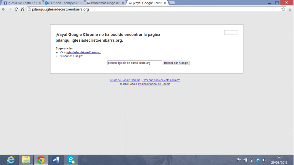
Task: Open network signal icon in tray
Action: 252,160
